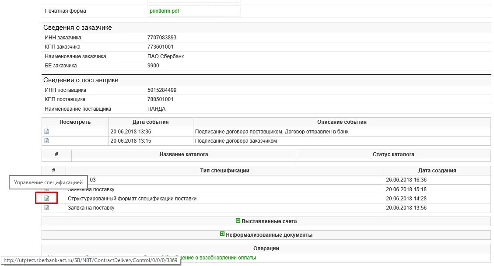Screen dimensions: 494x266
Task: Select the Печатная форма label
Action: coord(65,10)
